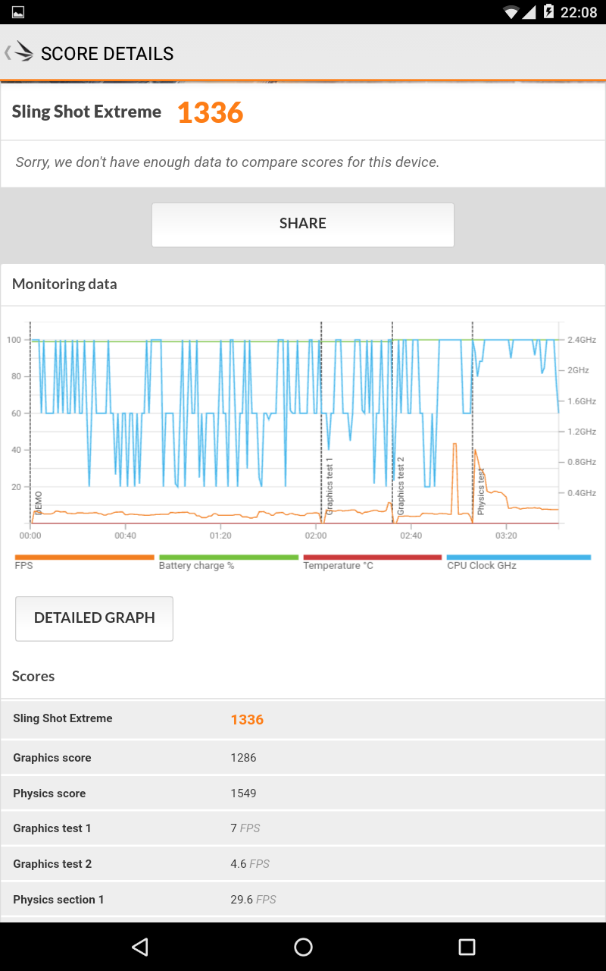Tap the 3DMark back logo icon
The width and height of the screenshot is (606, 971).
point(19,52)
